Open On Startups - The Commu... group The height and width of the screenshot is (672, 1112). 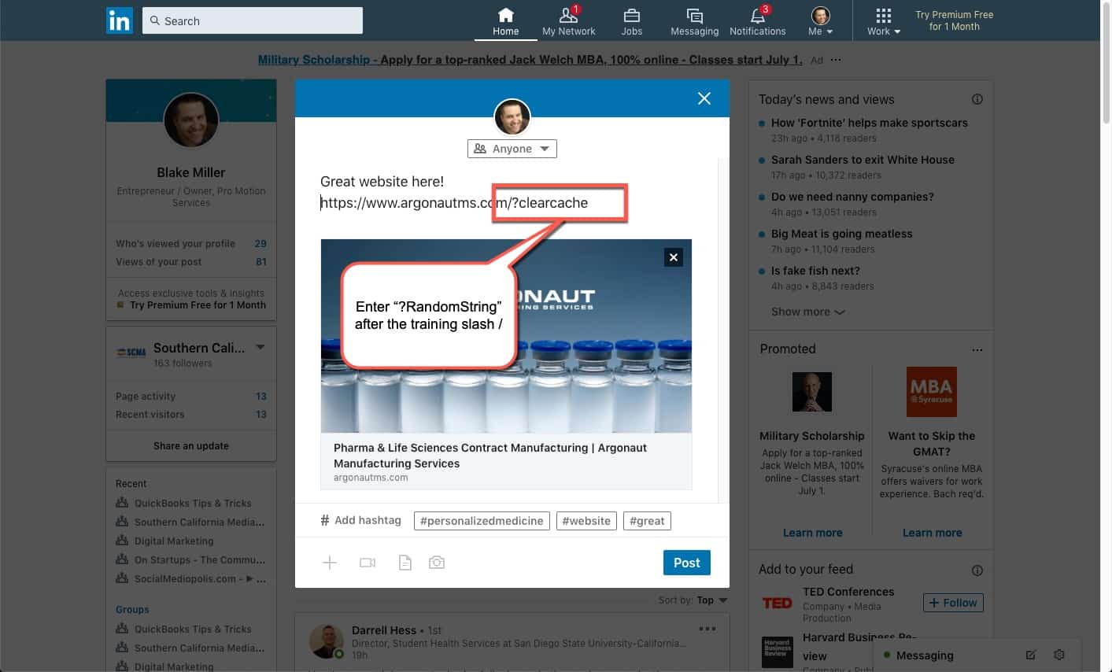click(199, 560)
